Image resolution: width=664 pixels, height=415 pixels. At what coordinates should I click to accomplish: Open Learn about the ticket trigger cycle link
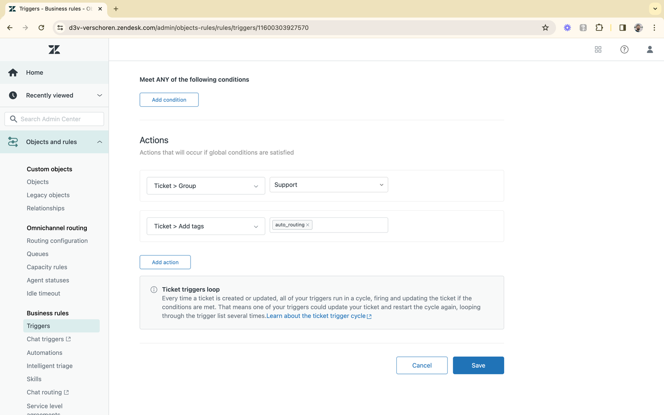316,315
